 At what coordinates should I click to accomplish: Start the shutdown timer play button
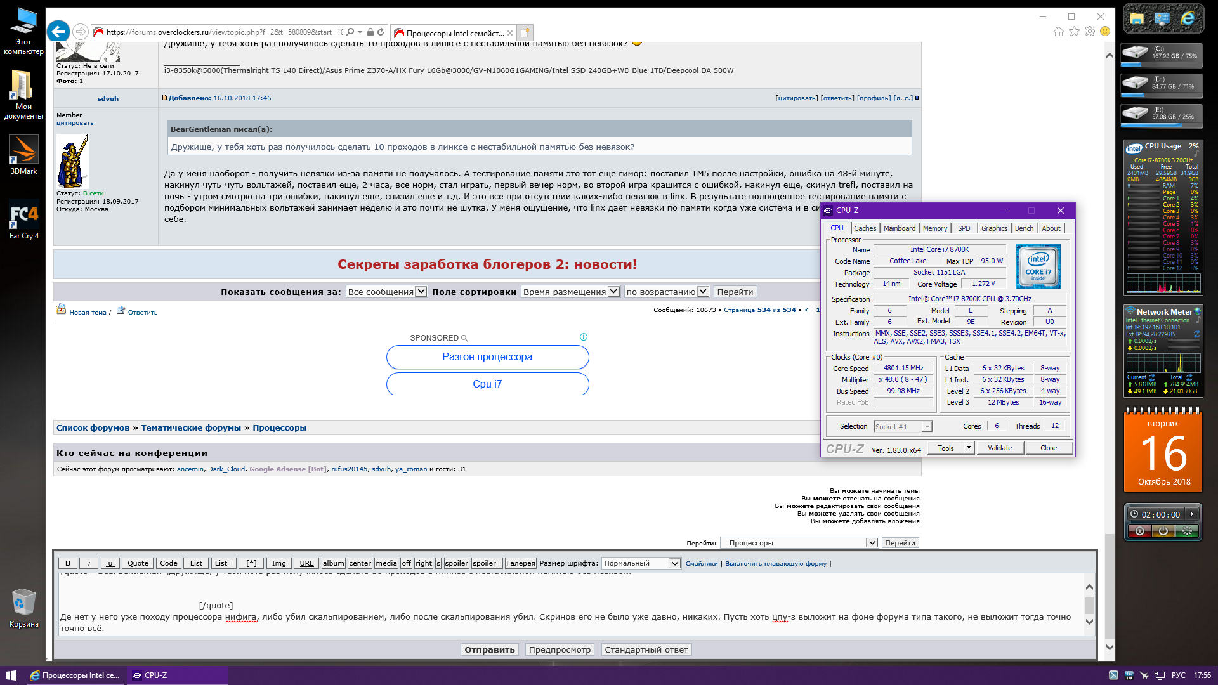[x=1192, y=514]
